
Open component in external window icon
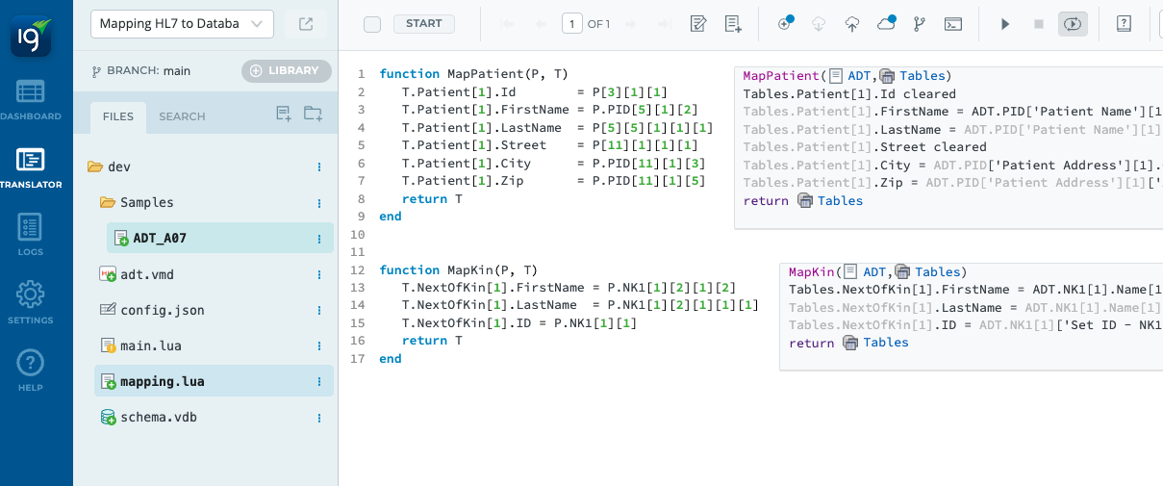point(306,24)
